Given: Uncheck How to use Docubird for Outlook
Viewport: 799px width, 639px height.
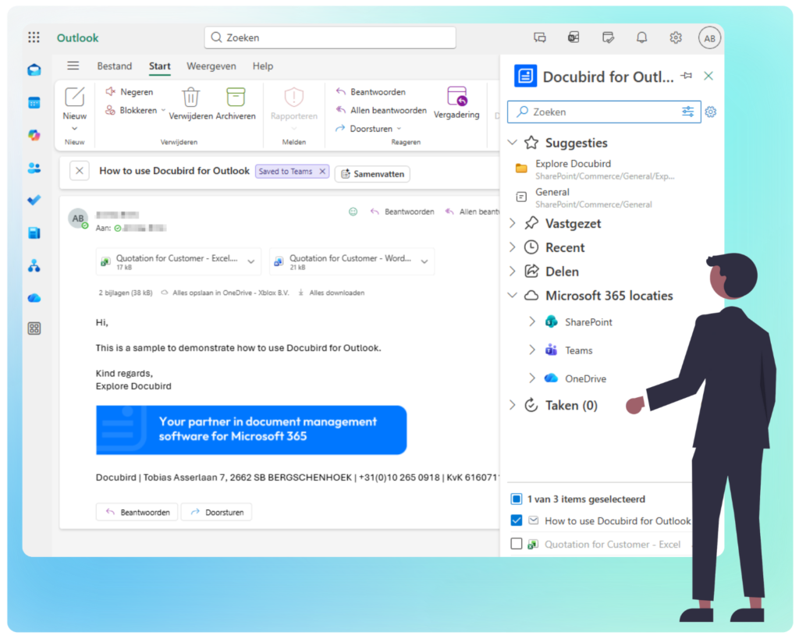Looking at the screenshot, I should point(516,520).
